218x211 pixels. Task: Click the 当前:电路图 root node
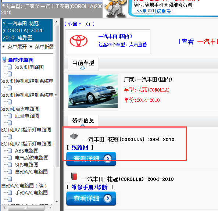21,60
